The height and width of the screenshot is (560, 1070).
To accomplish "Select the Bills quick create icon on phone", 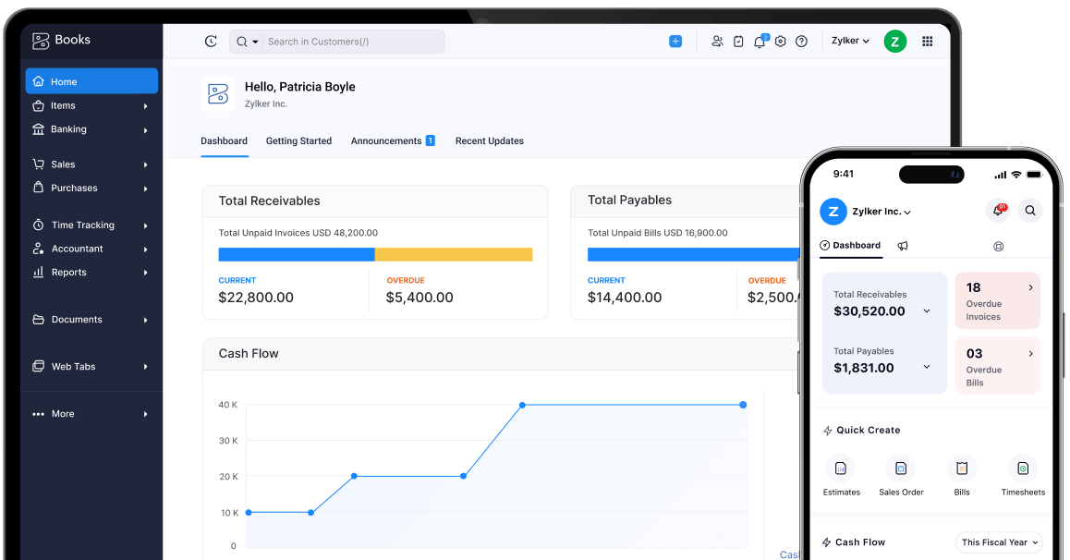I will (x=961, y=469).
